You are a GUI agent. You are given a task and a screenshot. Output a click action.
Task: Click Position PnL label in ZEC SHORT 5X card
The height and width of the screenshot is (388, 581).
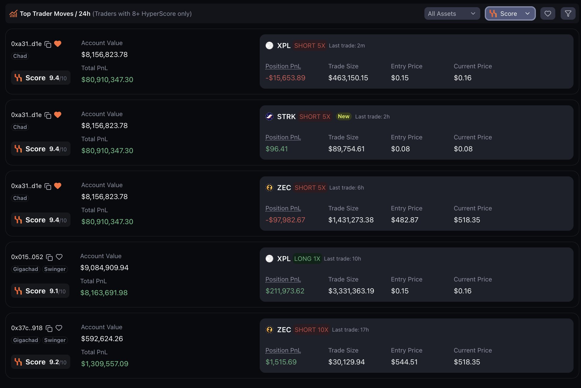pos(283,208)
